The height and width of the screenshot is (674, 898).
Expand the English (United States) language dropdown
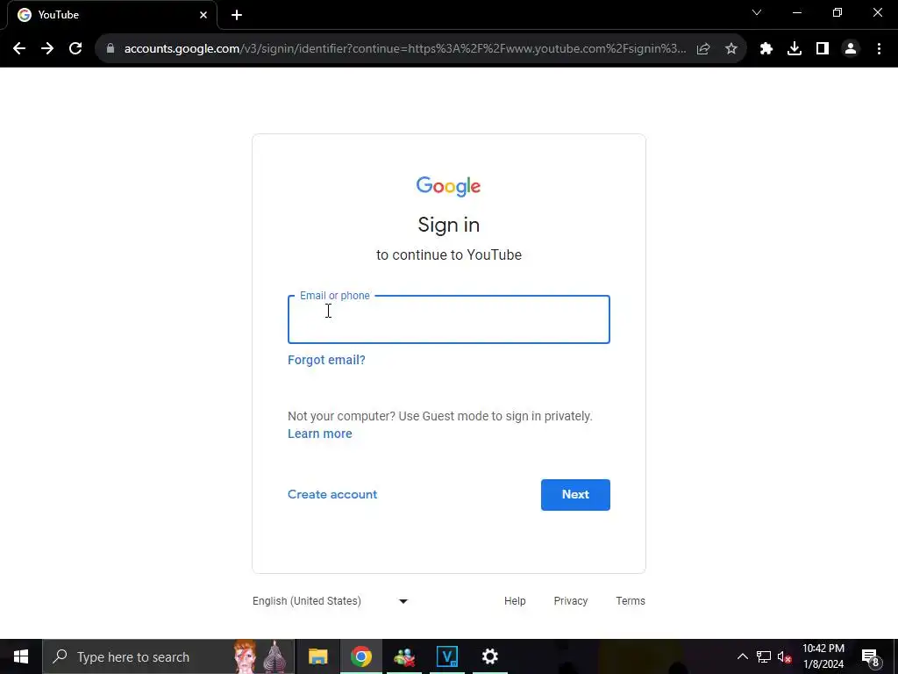331,600
